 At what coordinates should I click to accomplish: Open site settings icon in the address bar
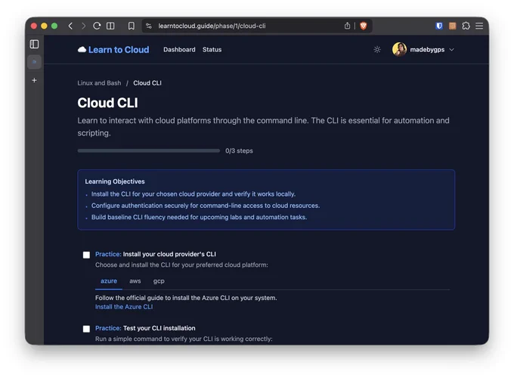[x=149, y=26]
